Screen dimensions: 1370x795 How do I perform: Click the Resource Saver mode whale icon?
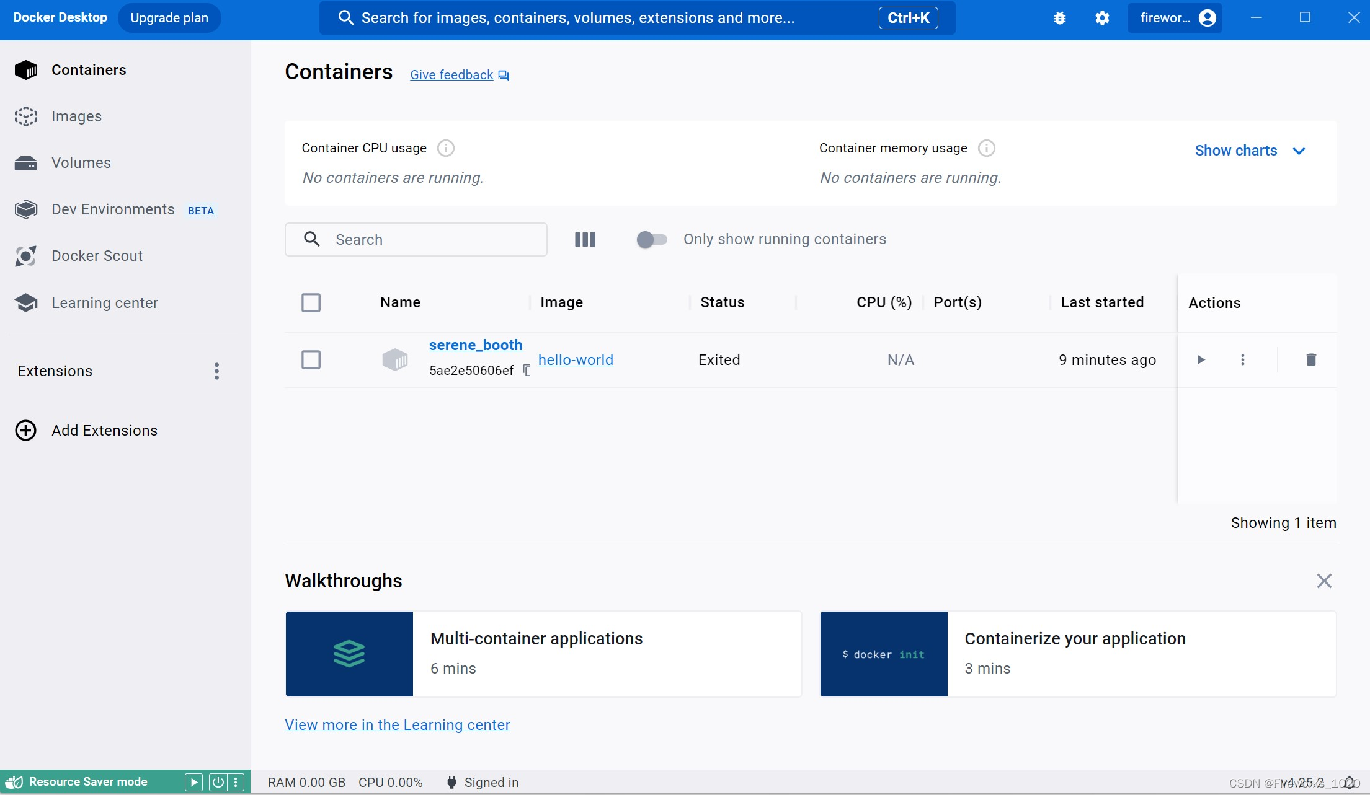[15, 782]
